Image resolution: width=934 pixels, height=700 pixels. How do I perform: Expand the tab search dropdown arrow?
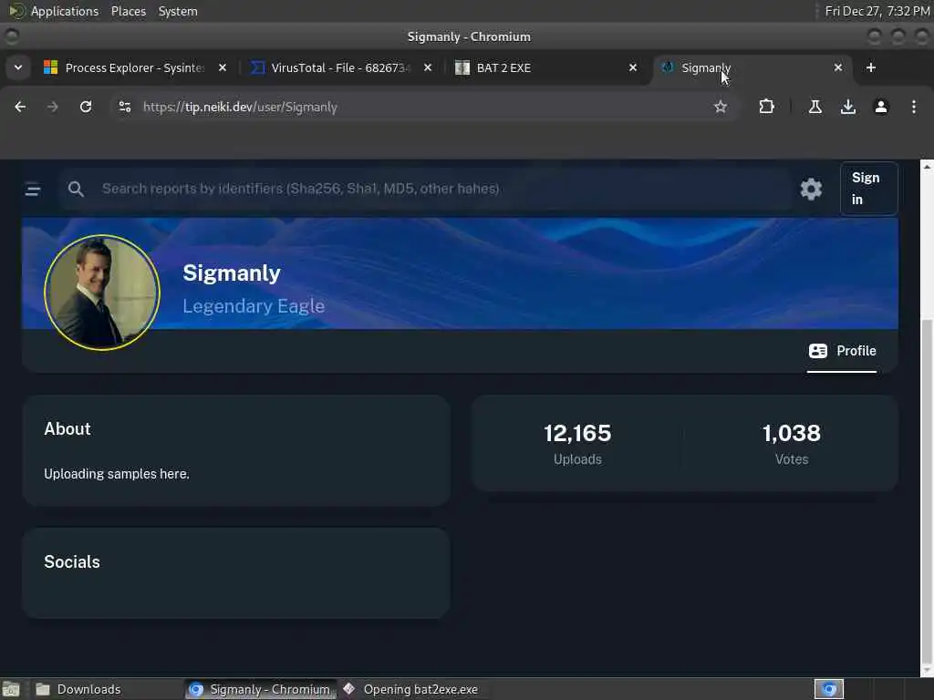coord(18,67)
